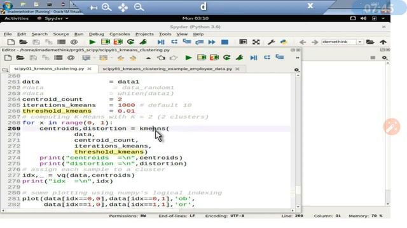Viewport: 407px width, 228px height.
Task: Open the Tools menu
Action: [165, 34]
